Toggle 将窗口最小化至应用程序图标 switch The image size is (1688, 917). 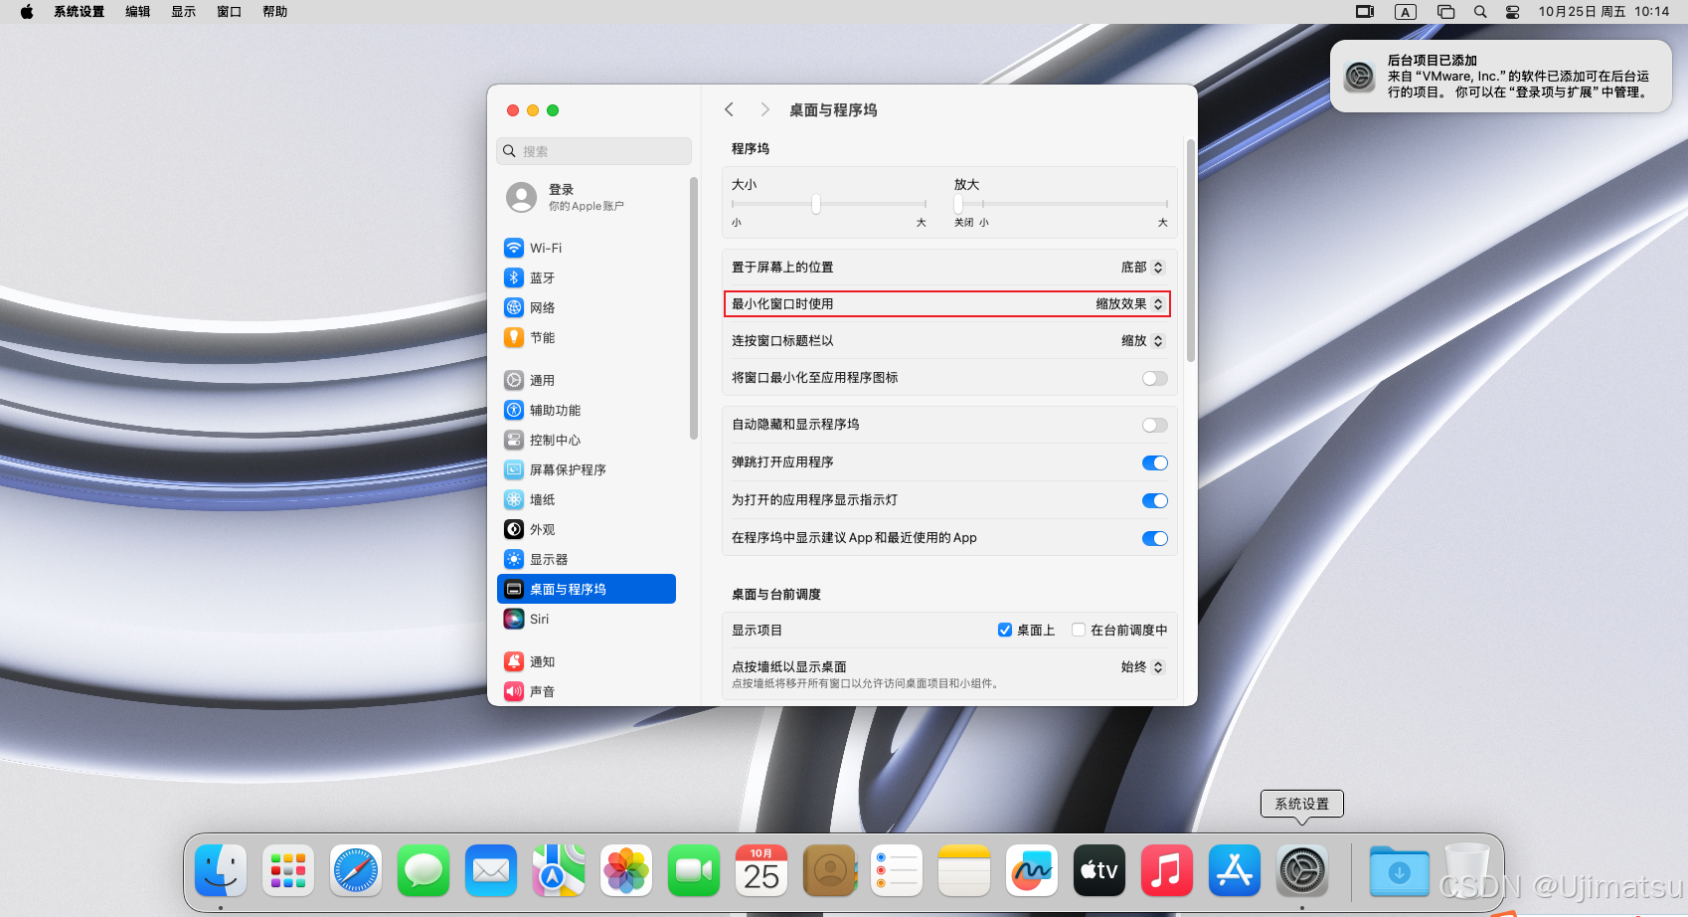1154,378
